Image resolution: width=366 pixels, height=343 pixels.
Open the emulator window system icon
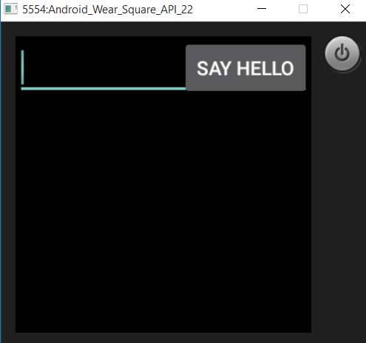10,9
